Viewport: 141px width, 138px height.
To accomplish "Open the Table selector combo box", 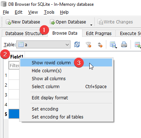I will [x=43, y=44].
